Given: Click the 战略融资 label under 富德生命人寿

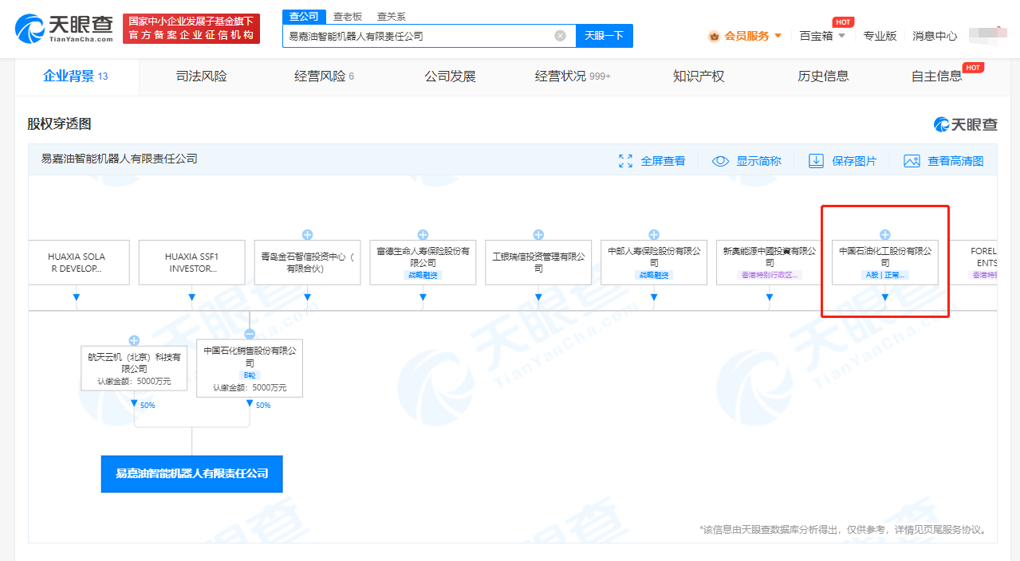Looking at the screenshot, I should [x=422, y=275].
